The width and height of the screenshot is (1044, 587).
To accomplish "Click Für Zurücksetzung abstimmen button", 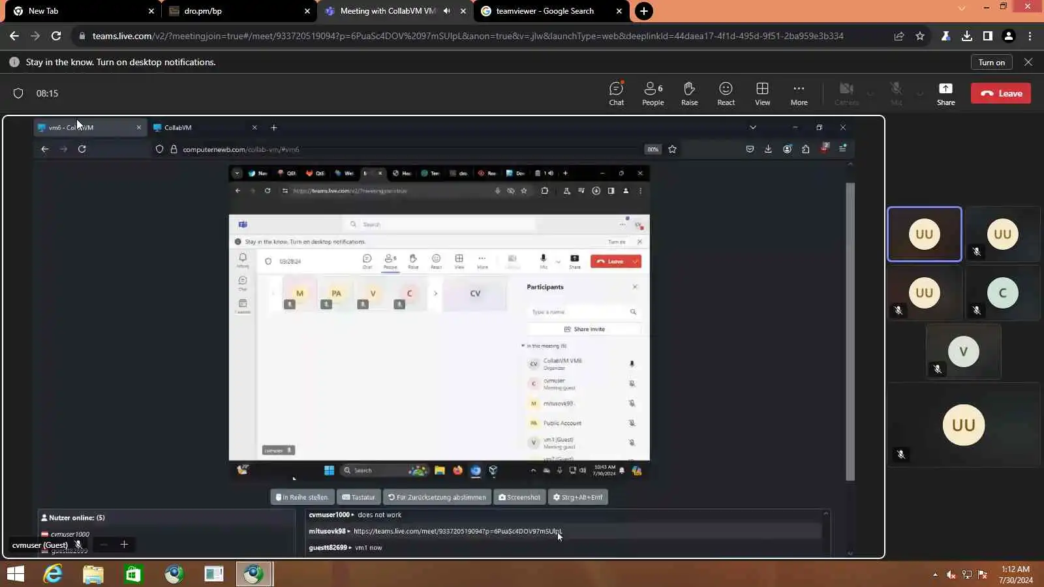I will [437, 497].
